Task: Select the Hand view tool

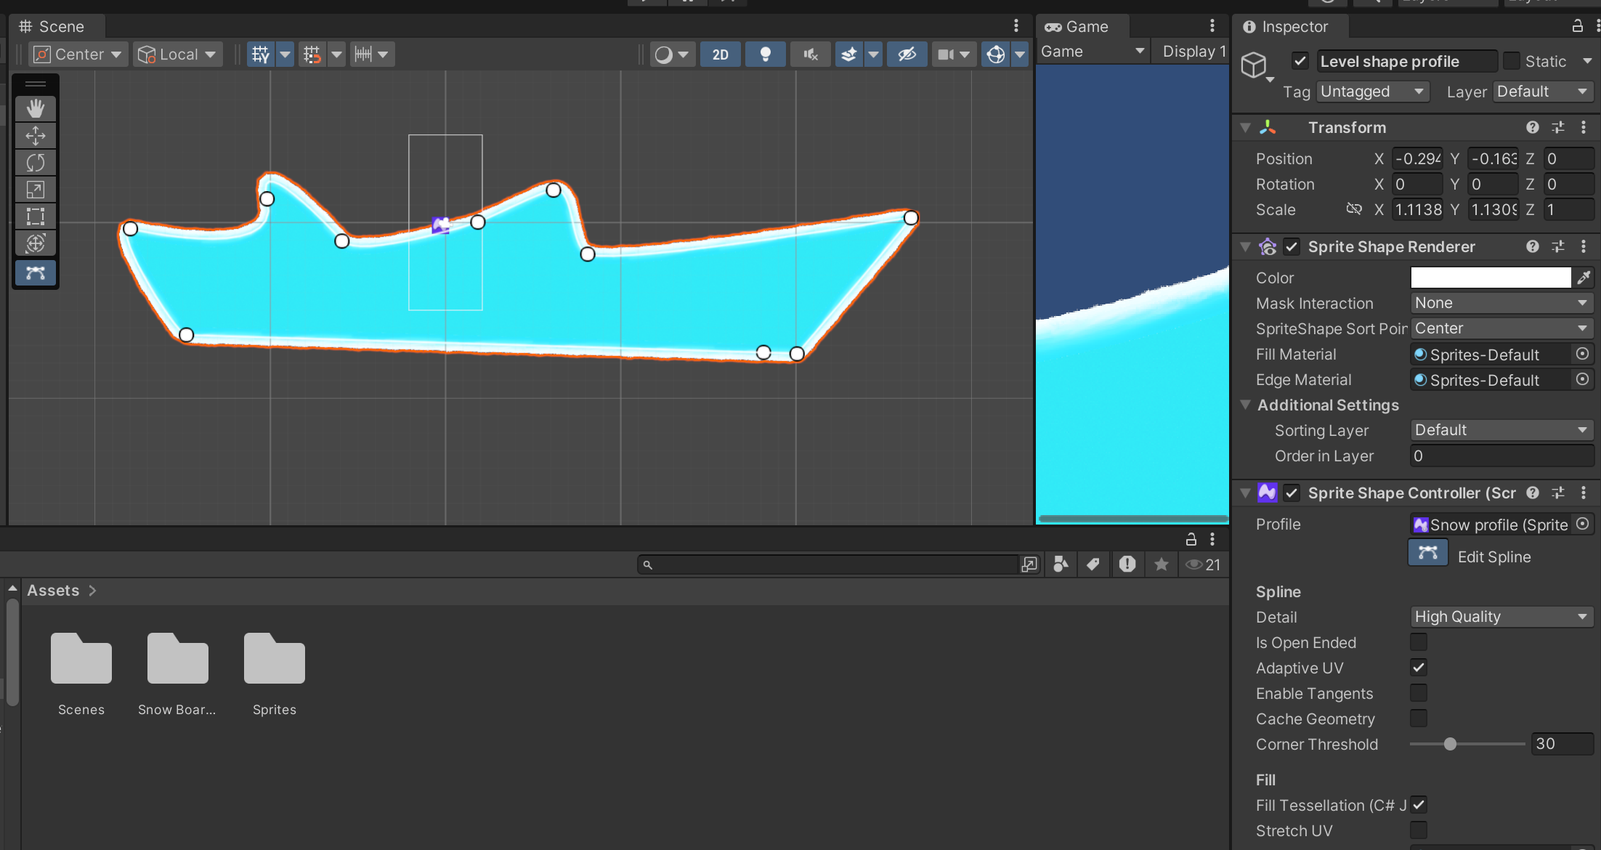Action: [x=35, y=109]
